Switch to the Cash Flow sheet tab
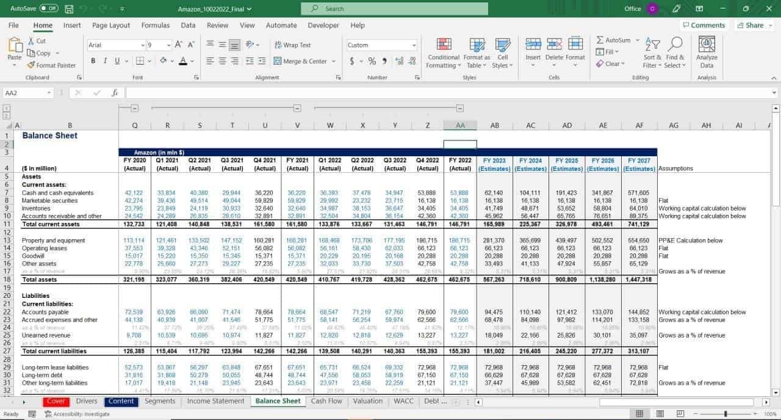The width and height of the screenshot is (781, 420). 326,401
